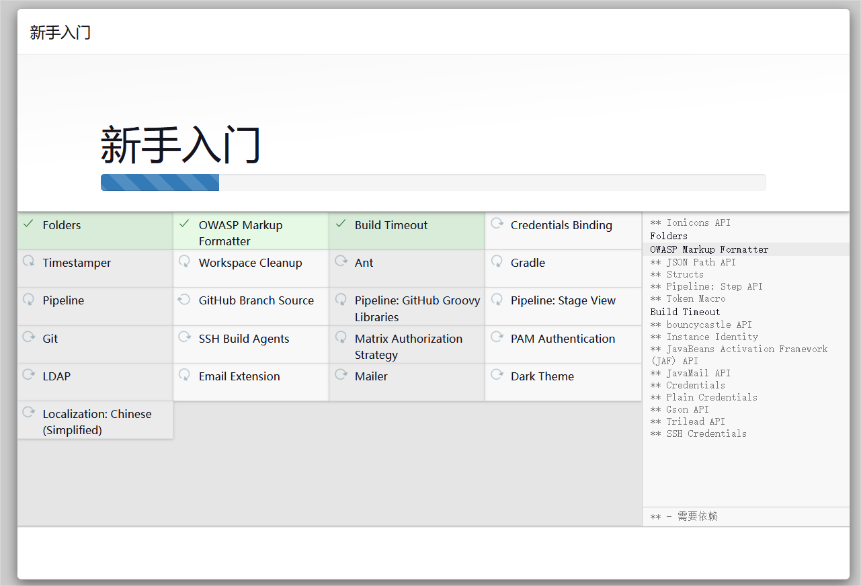Click the '** Instance Identity' log entry
The width and height of the screenshot is (861, 586).
click(704, 337)
